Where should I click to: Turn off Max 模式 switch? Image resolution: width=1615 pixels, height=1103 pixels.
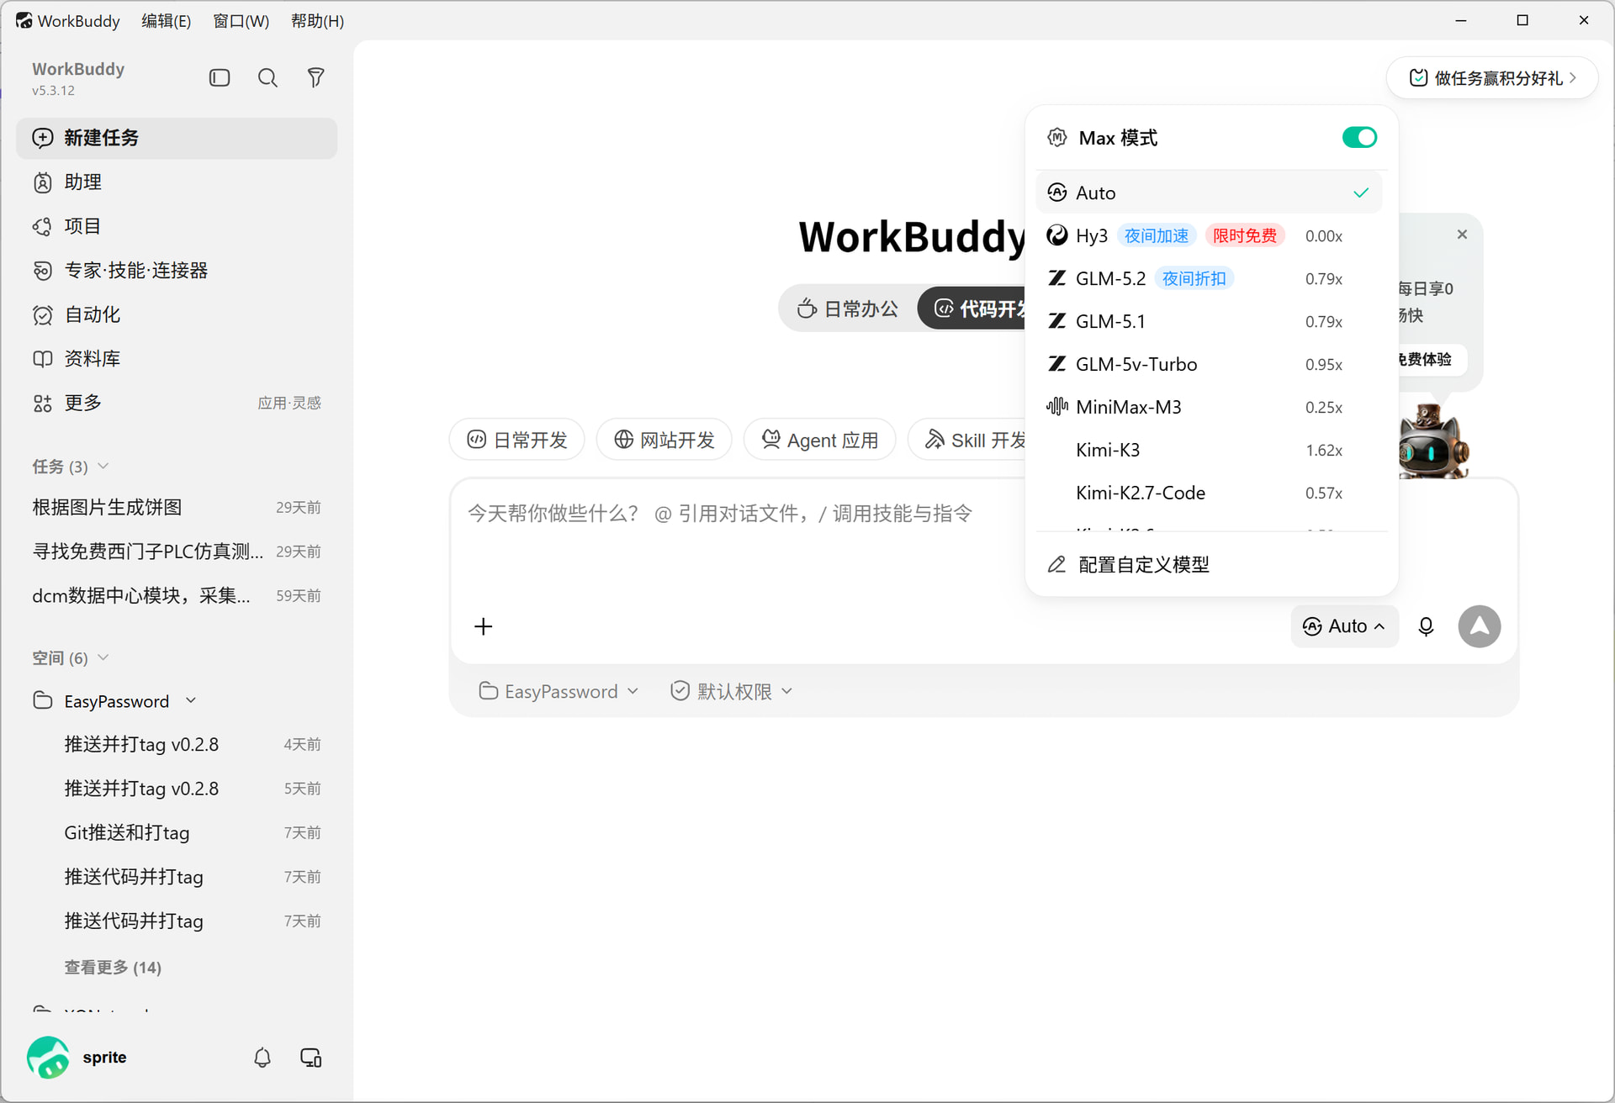click(x=1359, y=137)
